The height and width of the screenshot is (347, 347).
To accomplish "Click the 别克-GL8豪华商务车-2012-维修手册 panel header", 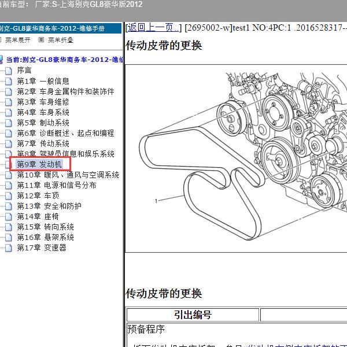I will [61, 28].
